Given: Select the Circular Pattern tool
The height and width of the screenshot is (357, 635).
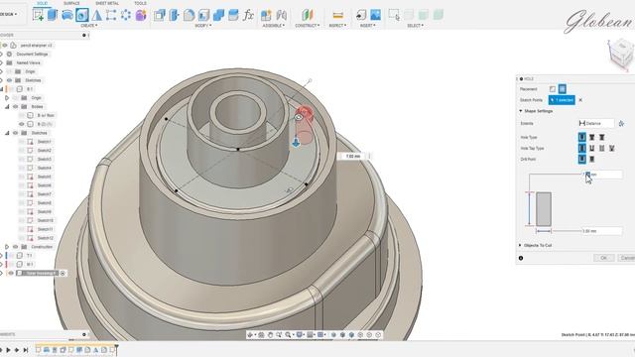Looking at the screenshot, I should tap(126, 15).
